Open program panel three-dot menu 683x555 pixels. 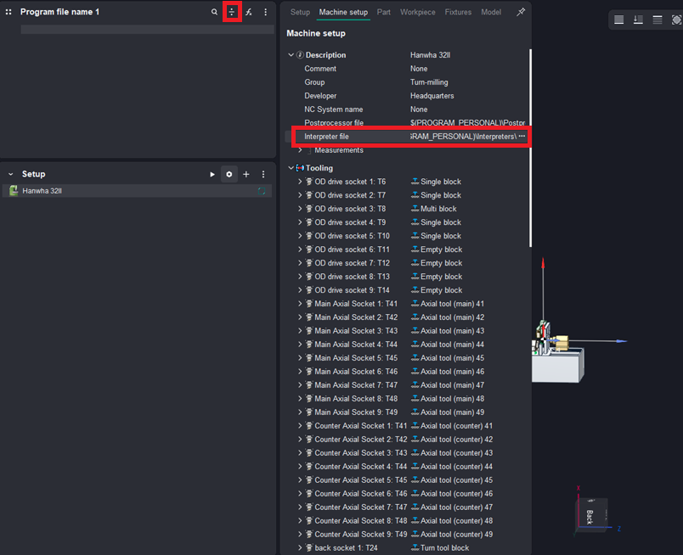click(x=265, y=12)
